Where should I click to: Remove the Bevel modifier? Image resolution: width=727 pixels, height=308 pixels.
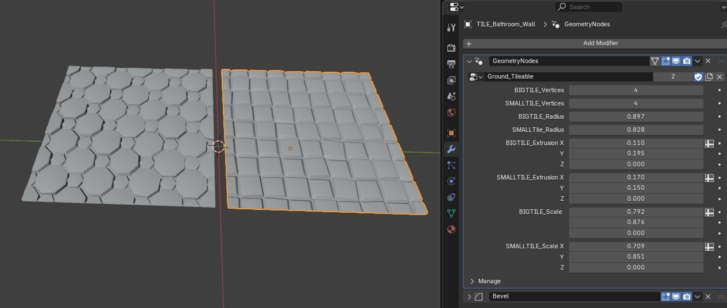[x=708, y=297]
